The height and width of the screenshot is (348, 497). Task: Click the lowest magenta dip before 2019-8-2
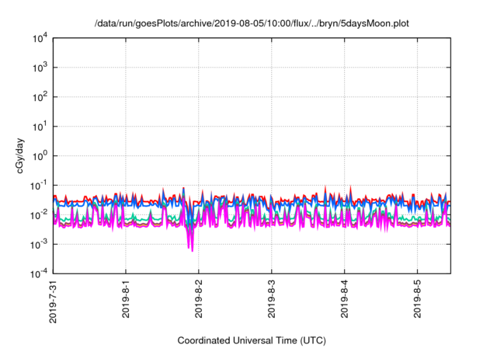[x=191, y=249]
